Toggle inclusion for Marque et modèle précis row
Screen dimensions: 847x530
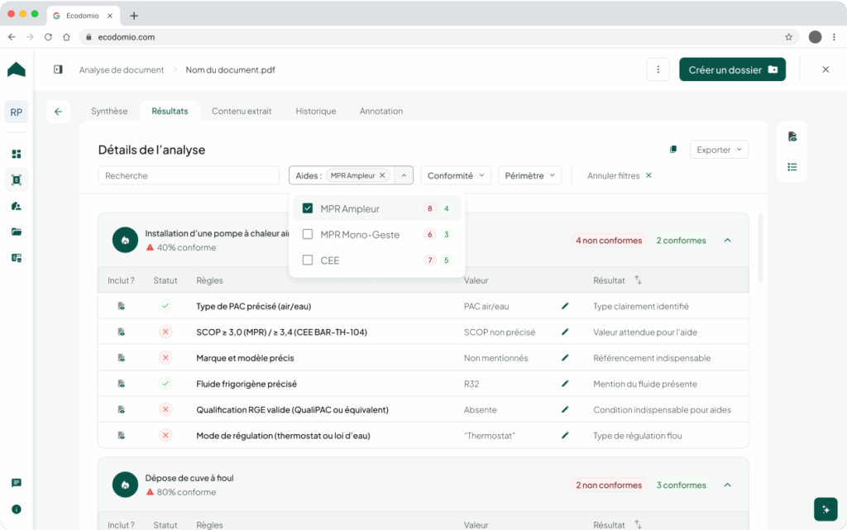pos(122,358)
